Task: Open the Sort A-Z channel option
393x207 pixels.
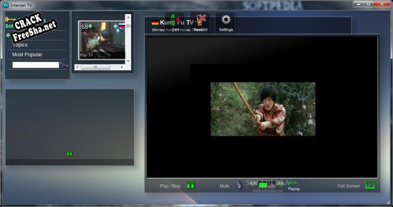Action: 175,22
